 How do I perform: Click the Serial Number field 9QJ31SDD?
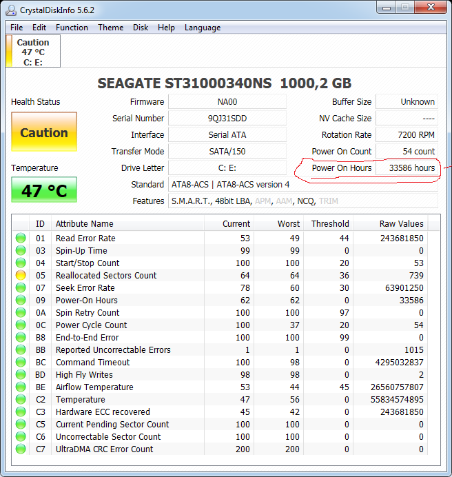(x=227, y=119)
